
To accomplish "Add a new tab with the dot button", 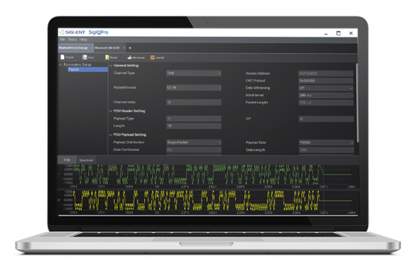I will [130, 48].
